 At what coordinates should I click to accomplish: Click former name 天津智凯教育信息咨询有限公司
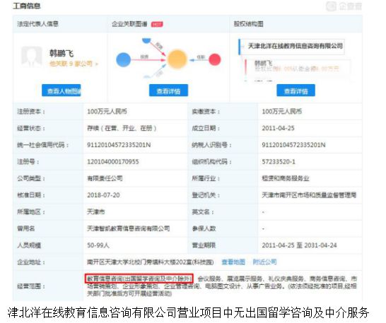point(129,228)
